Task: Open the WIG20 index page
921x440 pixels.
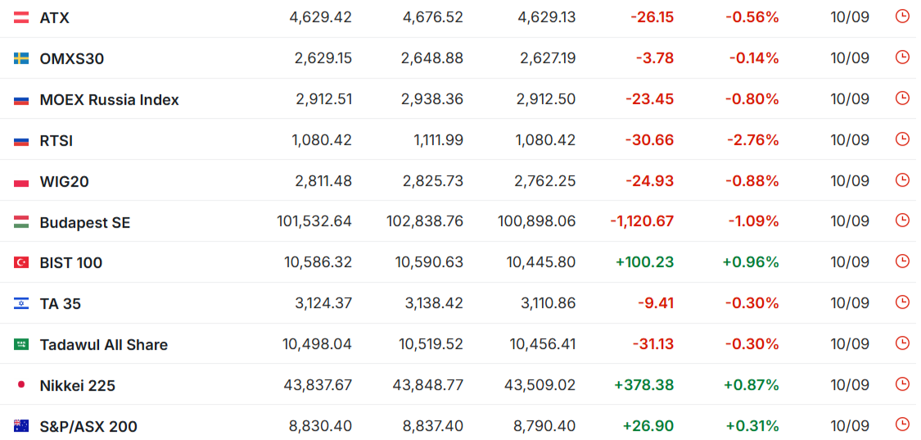Action: pyautogui.click(x=64, y=182)
